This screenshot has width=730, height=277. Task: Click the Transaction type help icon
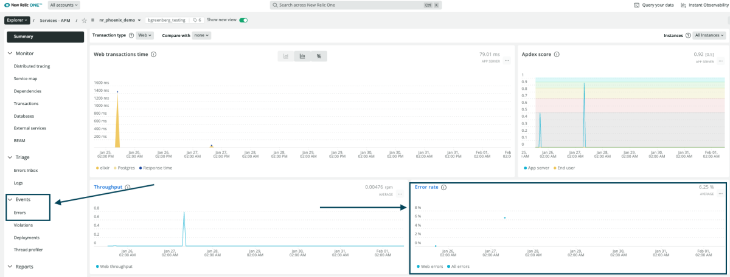point(131,35)
